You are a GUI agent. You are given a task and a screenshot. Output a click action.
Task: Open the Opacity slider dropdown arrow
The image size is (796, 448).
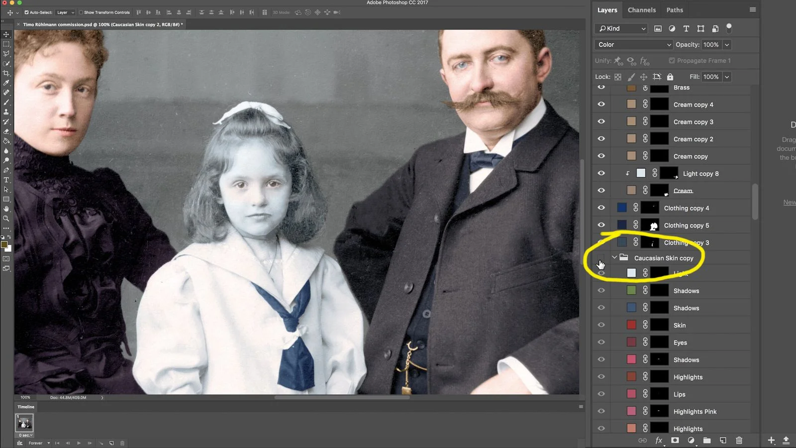click(727, 45)
